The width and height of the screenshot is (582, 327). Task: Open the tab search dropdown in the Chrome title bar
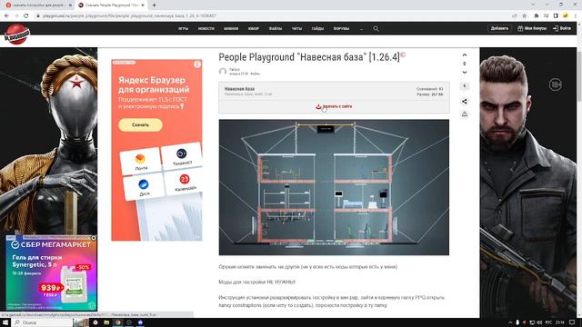click(534, 5)
